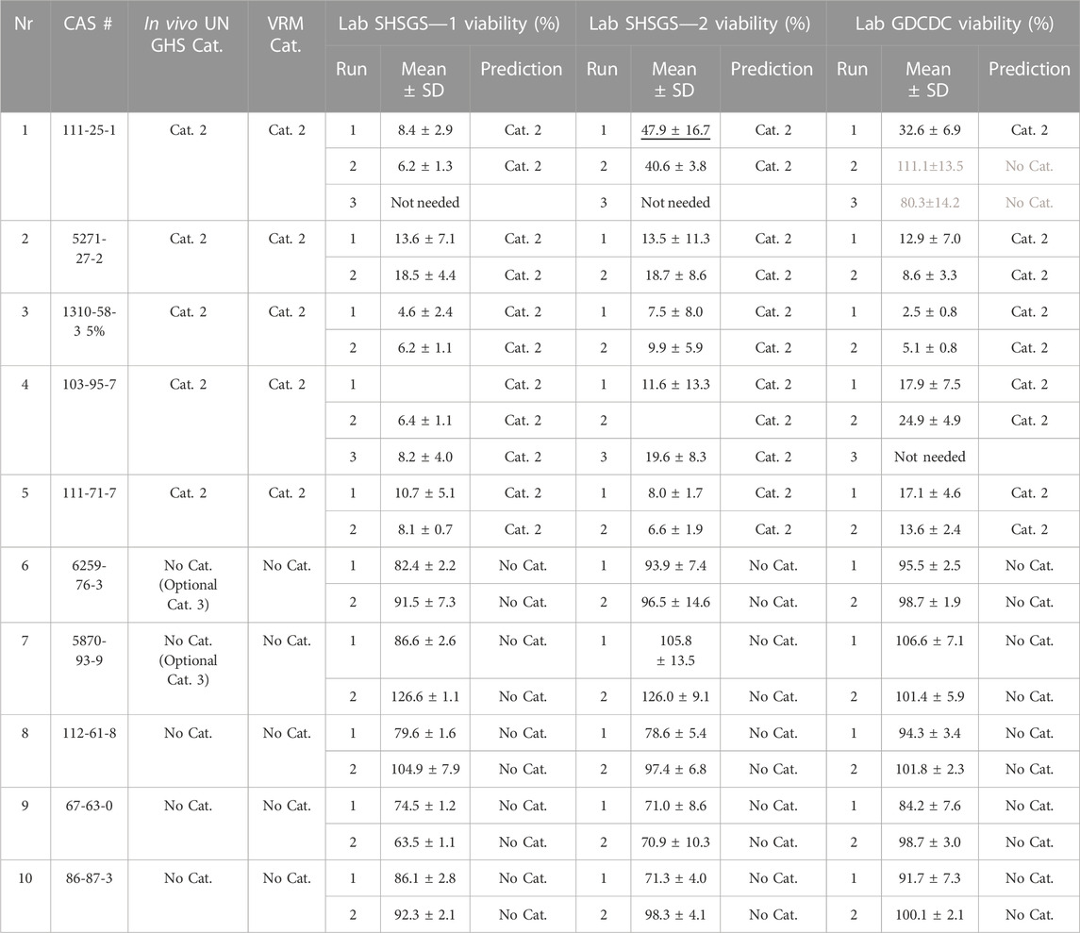
Task: Click the underlined value 47.9 ± 16.7
Action: (x=675, y=130)
